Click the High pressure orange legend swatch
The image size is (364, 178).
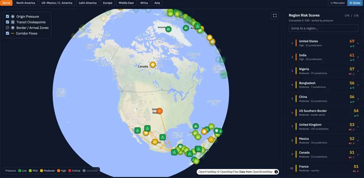tap(59, 171)
